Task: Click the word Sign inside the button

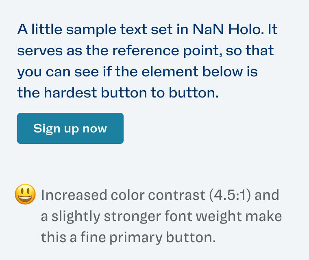Action: tap(47, 129)
